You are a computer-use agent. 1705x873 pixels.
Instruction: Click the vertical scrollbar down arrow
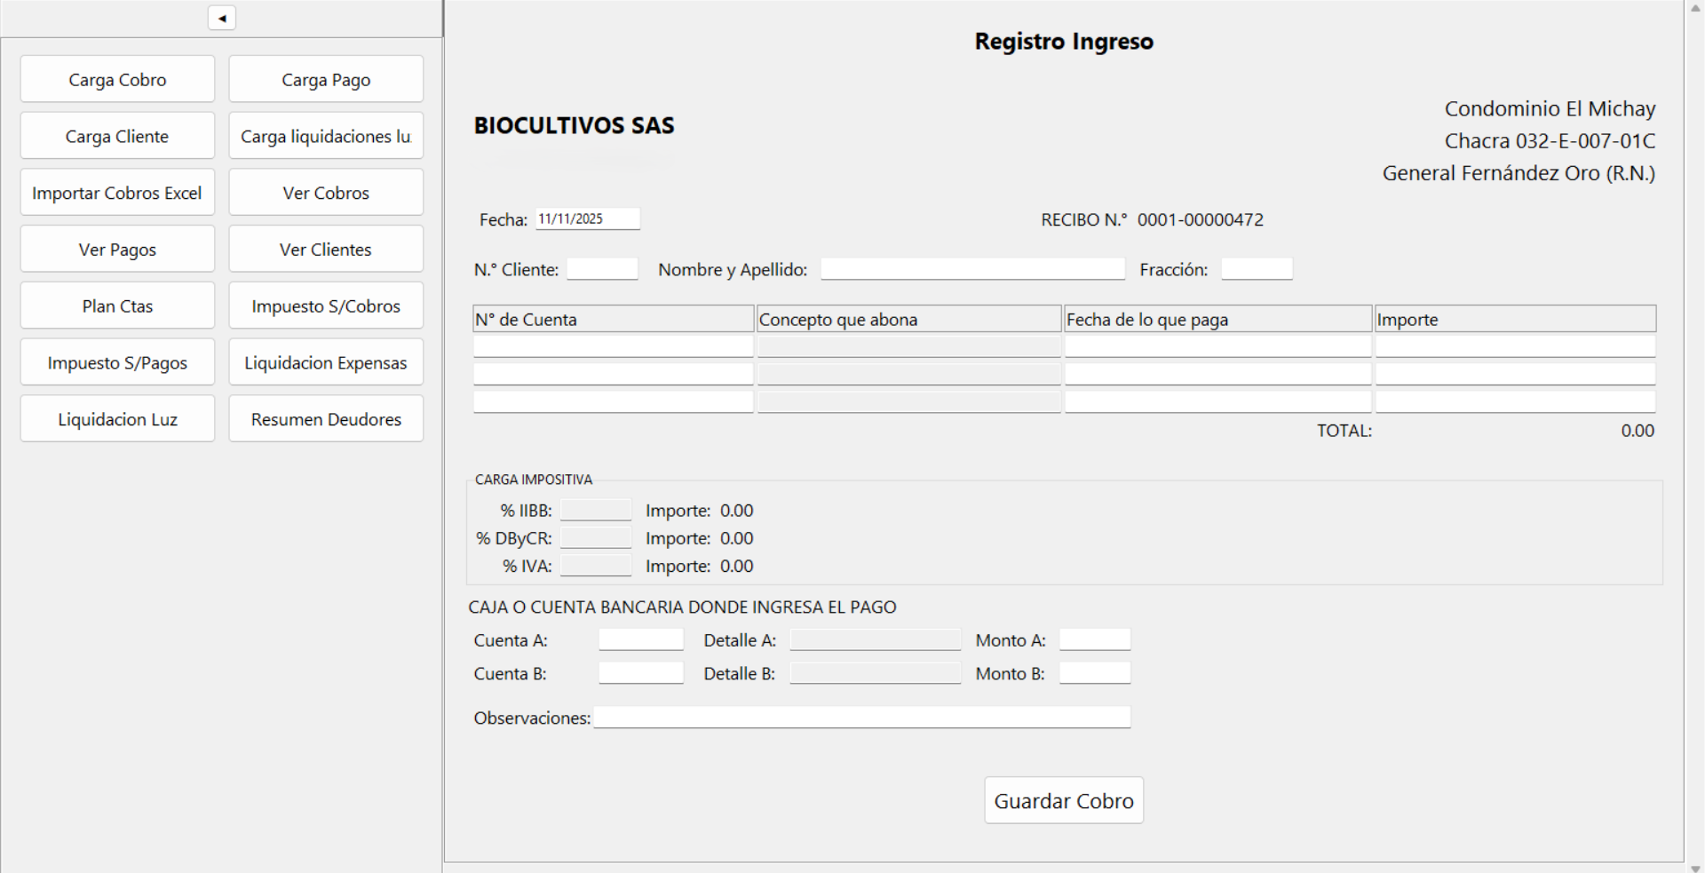[1695, 867]
